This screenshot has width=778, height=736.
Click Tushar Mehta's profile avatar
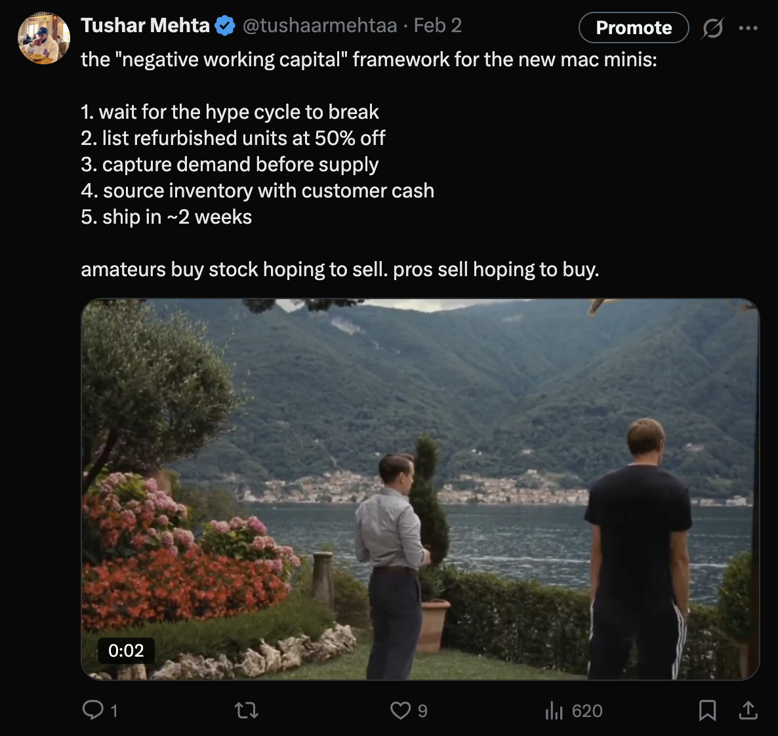pyautogui.click(x=44, y=38)
